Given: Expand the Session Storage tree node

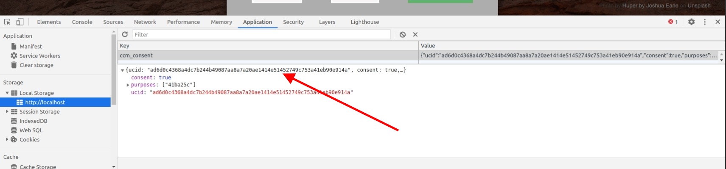Looking at the screenshot, I should click(7, 111).
